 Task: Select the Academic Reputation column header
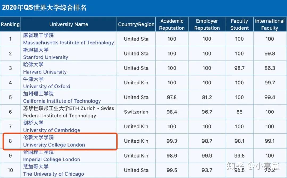(x=172, y=24)
